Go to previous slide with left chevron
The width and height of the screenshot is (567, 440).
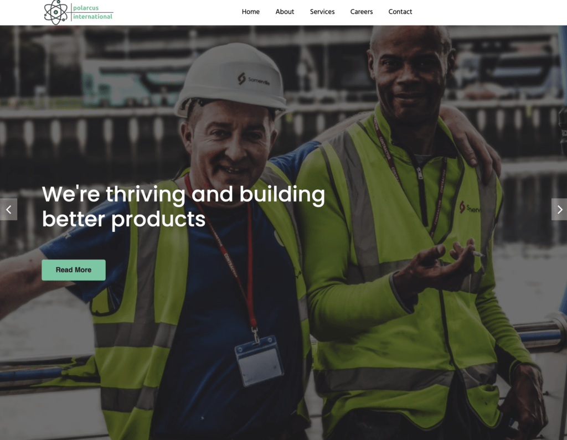(x=9, y=209)
